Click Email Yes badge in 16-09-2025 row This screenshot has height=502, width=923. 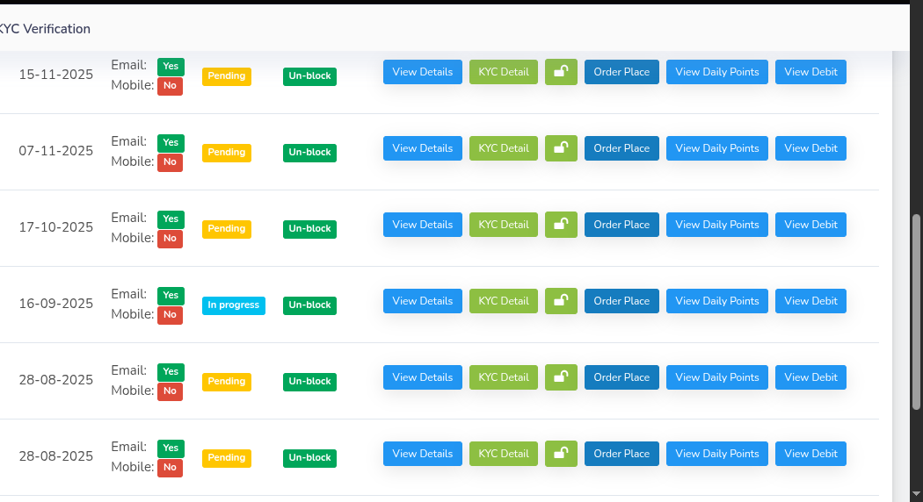click(171, 296)
